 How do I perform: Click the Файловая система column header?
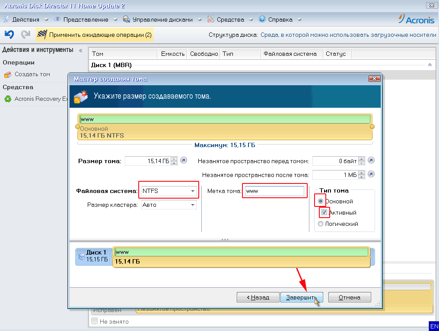coord(292,54)
